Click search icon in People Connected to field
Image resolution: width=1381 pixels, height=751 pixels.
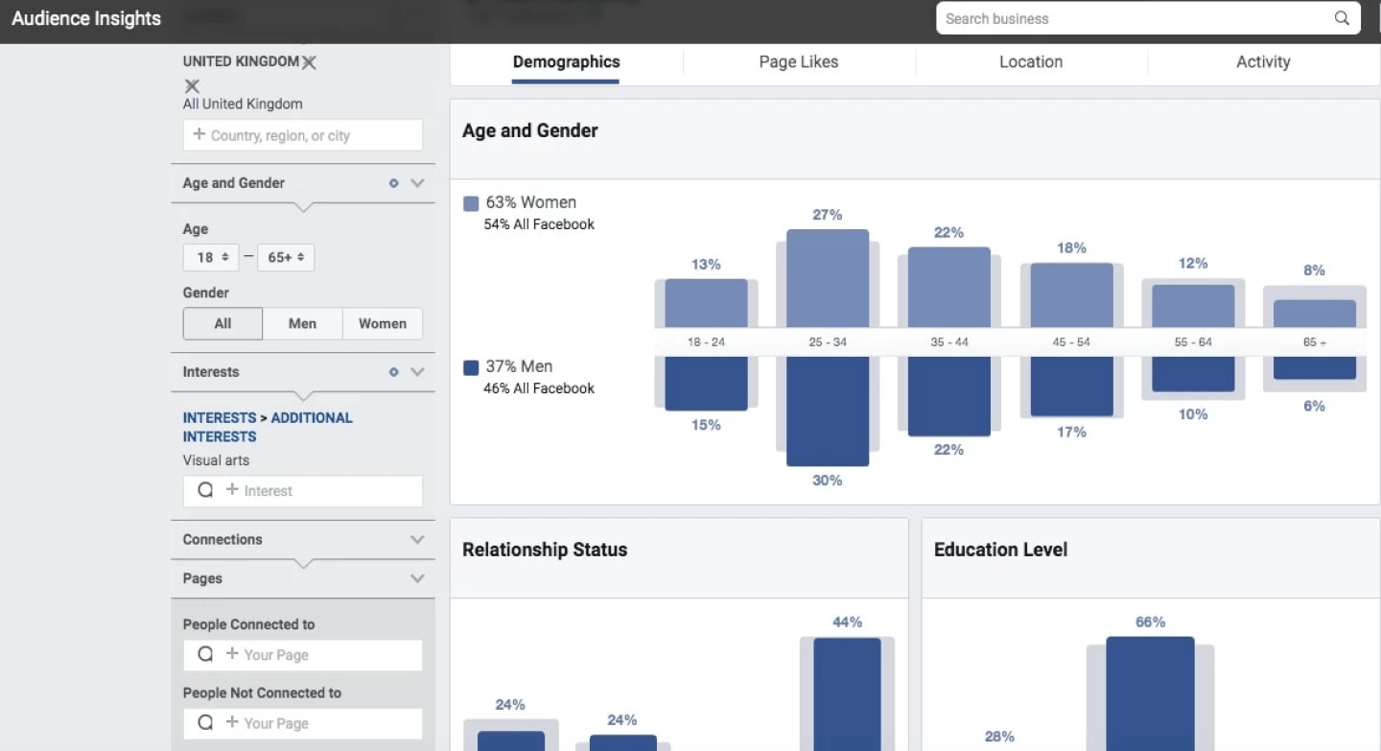point(205,654)
